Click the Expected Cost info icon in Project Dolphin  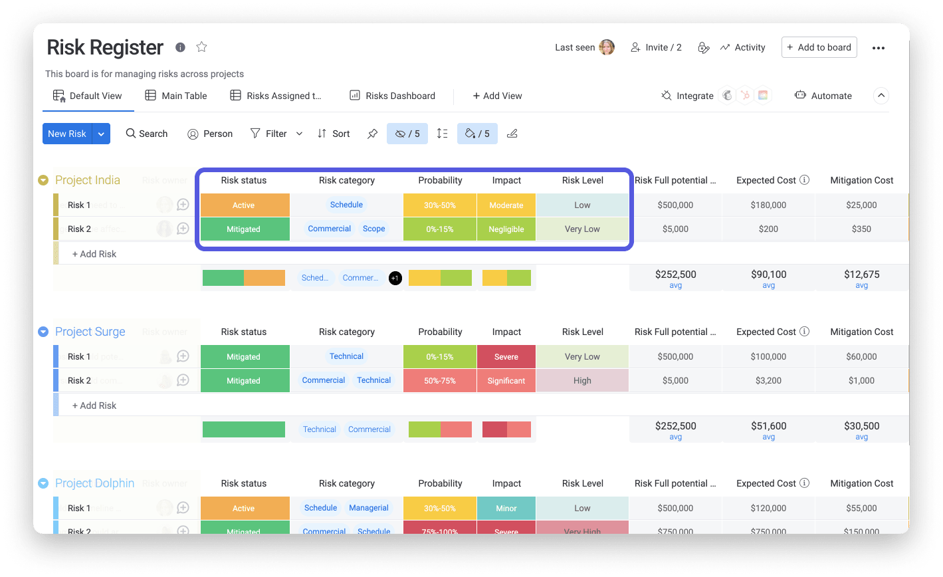(x=805, y=483)
